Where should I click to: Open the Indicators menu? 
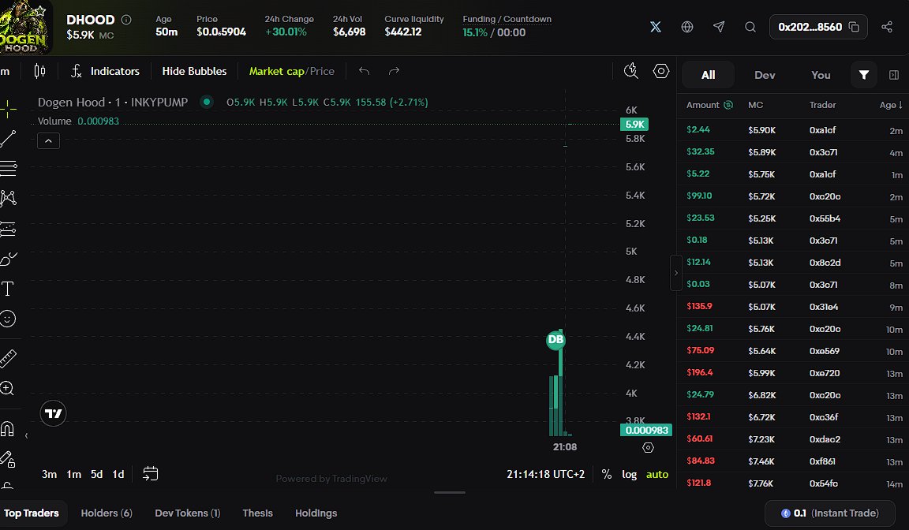tap(105, 71)
